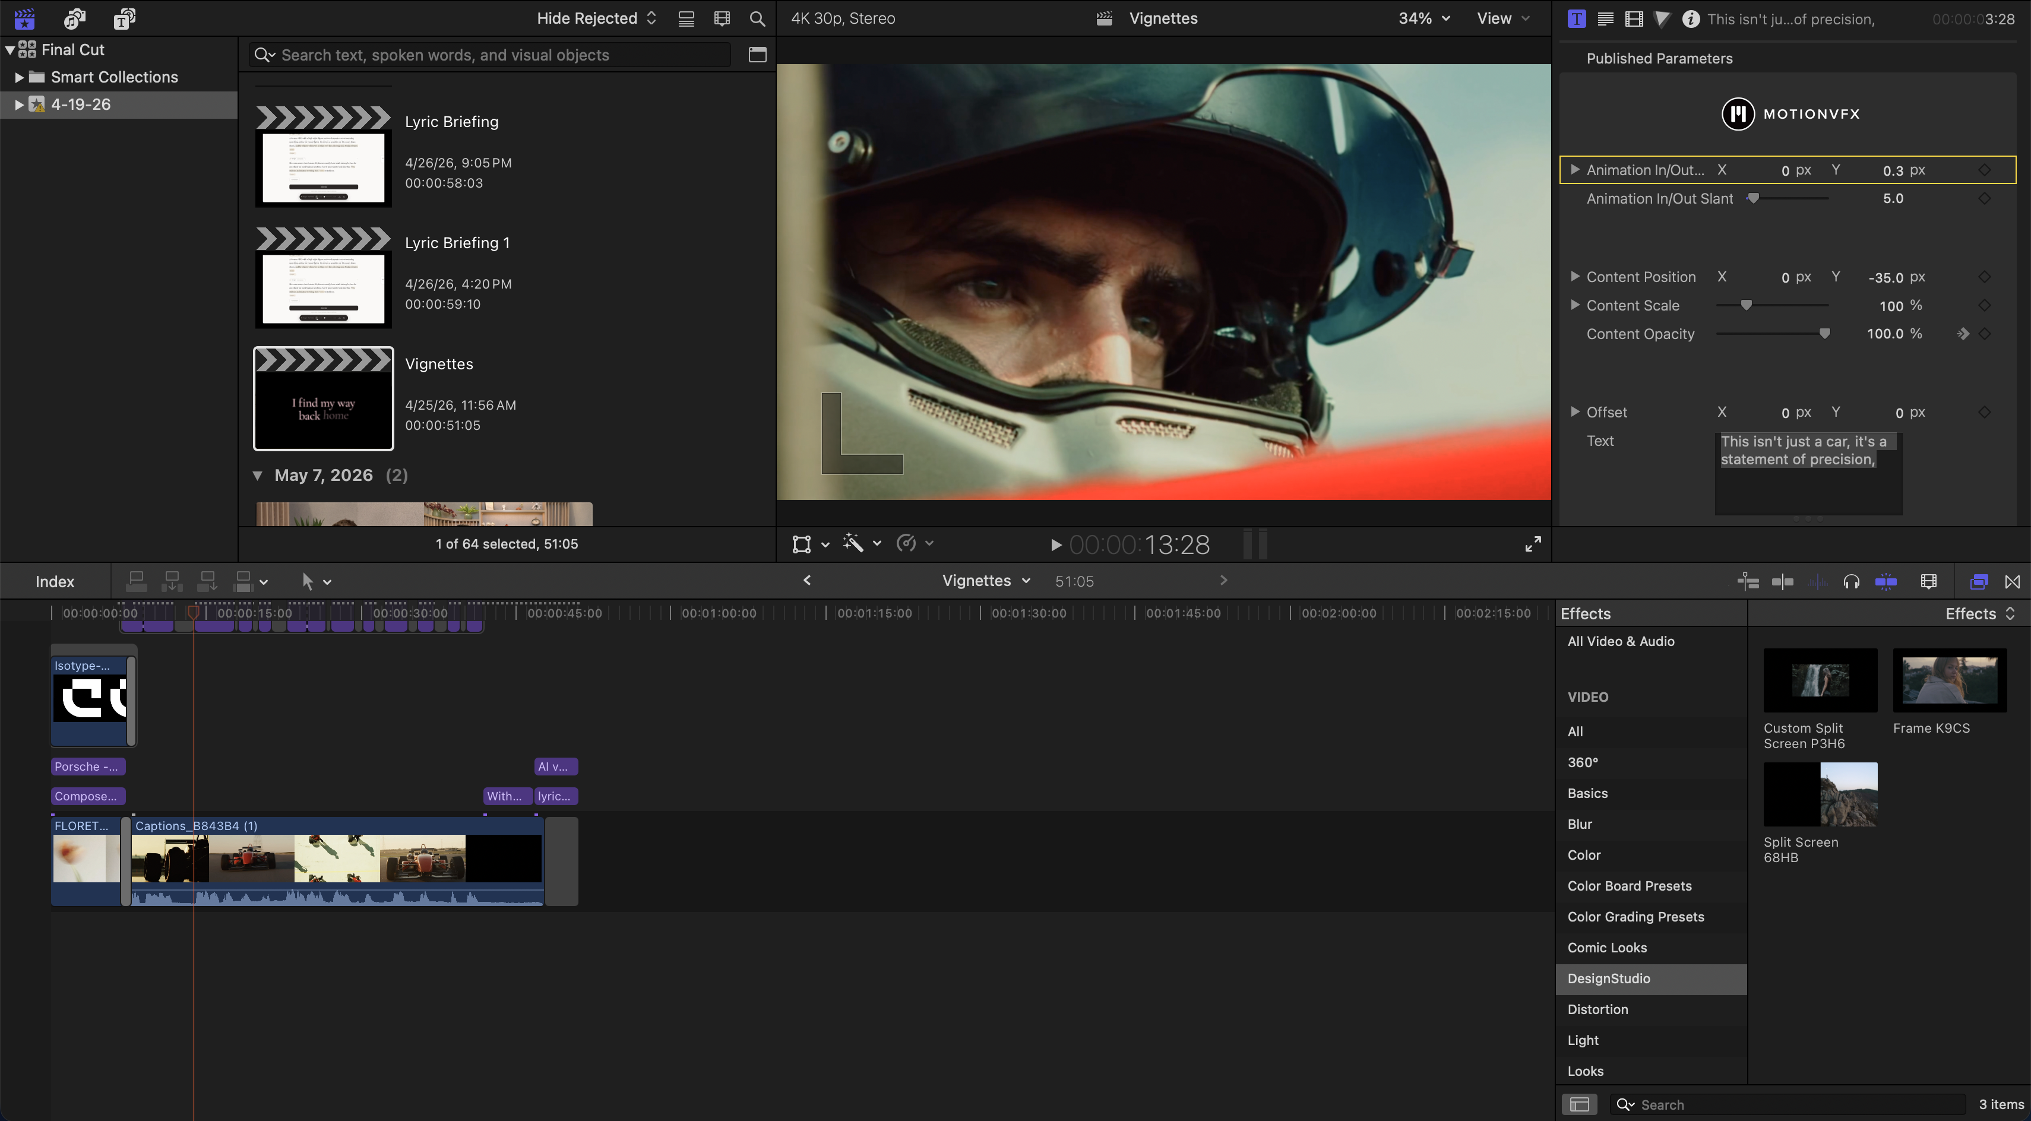
Task: Toggle the Transitions browser
Action: (2013, 582)
